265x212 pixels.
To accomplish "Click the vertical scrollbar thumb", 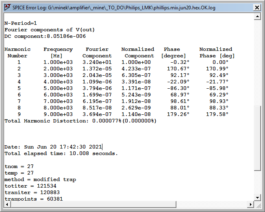I will (257, 138).
